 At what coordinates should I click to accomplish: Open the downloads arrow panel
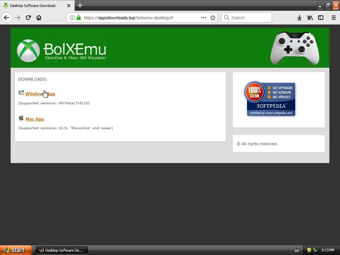tap(299, 18)
